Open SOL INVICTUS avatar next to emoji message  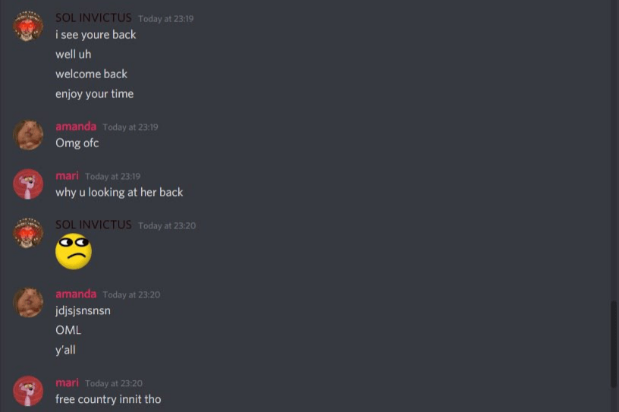pyautogui.click(x=28, y=233)
